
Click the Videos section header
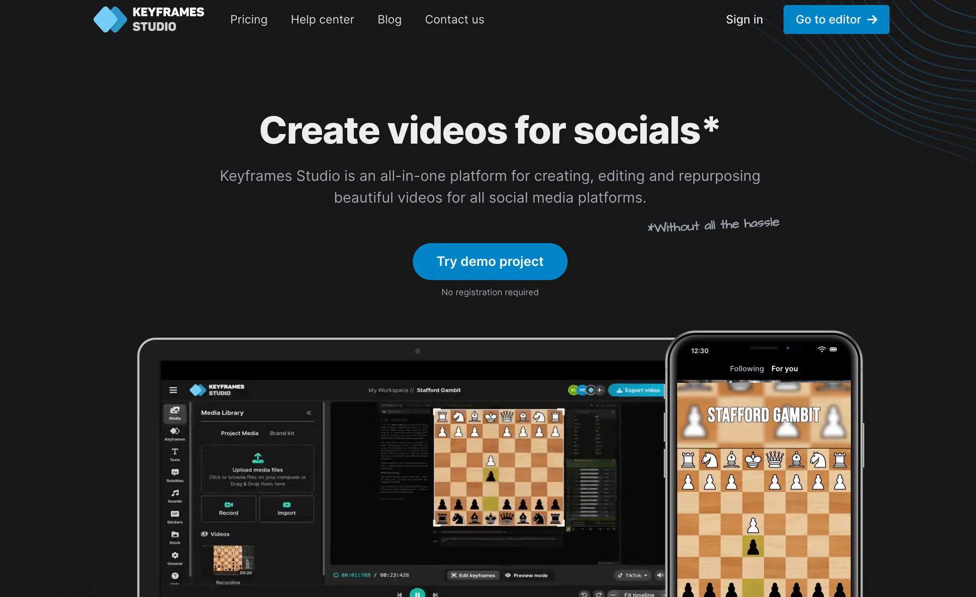[215, 534]
